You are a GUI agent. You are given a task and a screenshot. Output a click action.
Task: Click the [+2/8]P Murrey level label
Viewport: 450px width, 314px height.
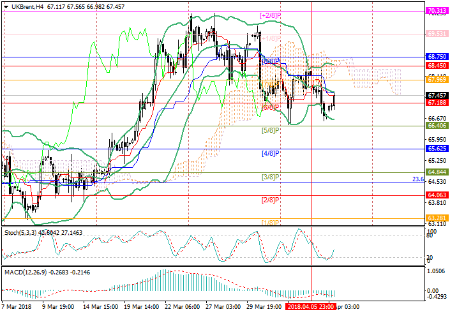(271, 14)
